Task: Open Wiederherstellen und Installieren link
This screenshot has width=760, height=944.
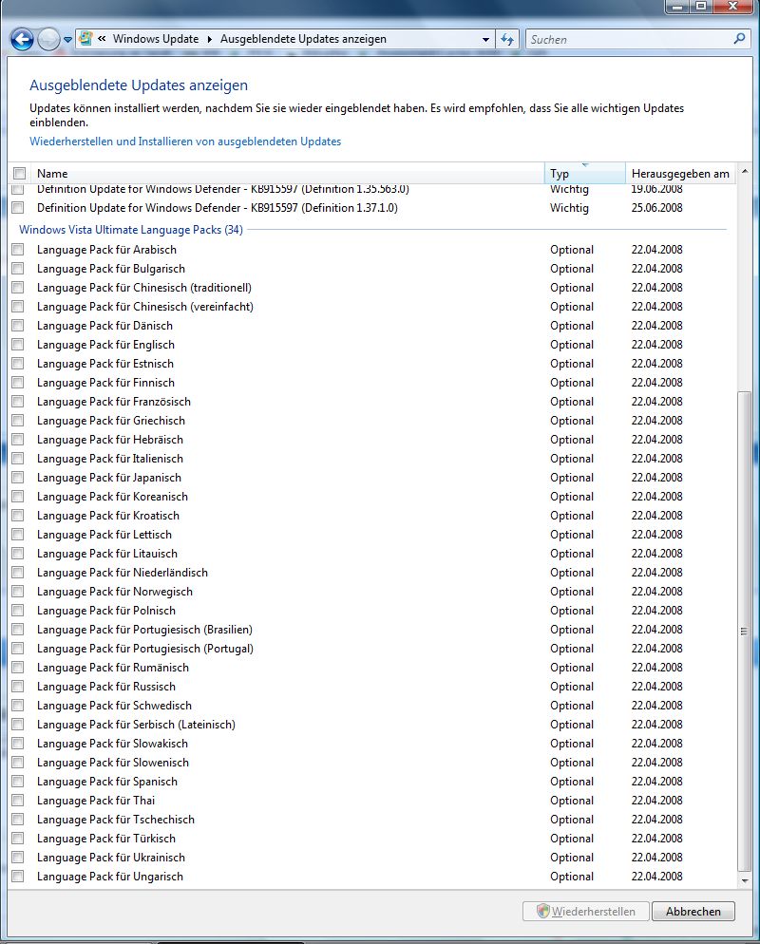Action: [185, 142]
